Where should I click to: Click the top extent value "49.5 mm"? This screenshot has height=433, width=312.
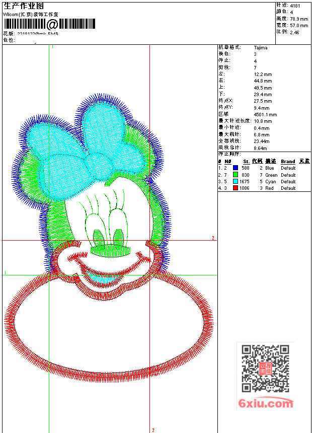263,88
